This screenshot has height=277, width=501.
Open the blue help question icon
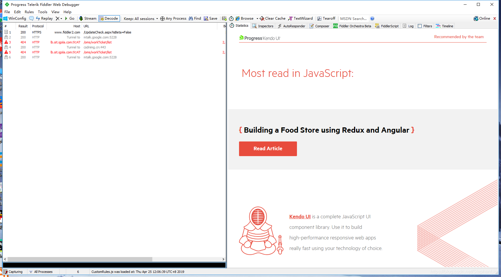click(x=372, y=18)
